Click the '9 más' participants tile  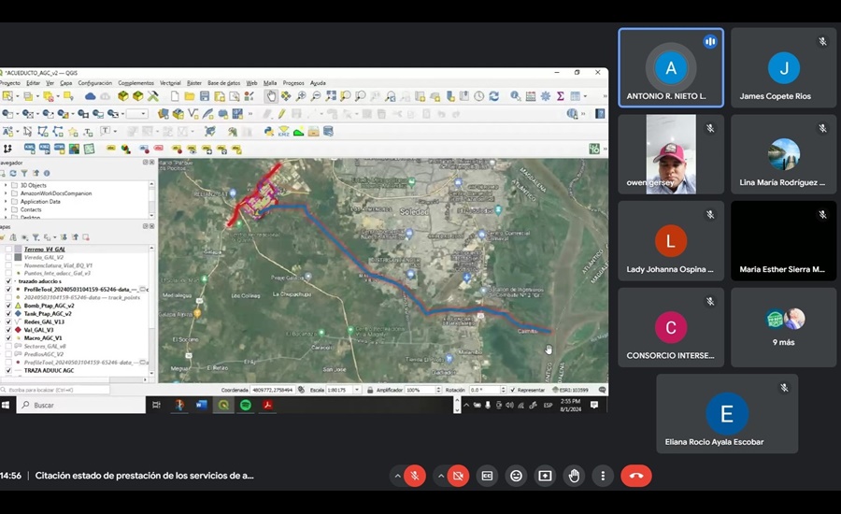point(783,327)
